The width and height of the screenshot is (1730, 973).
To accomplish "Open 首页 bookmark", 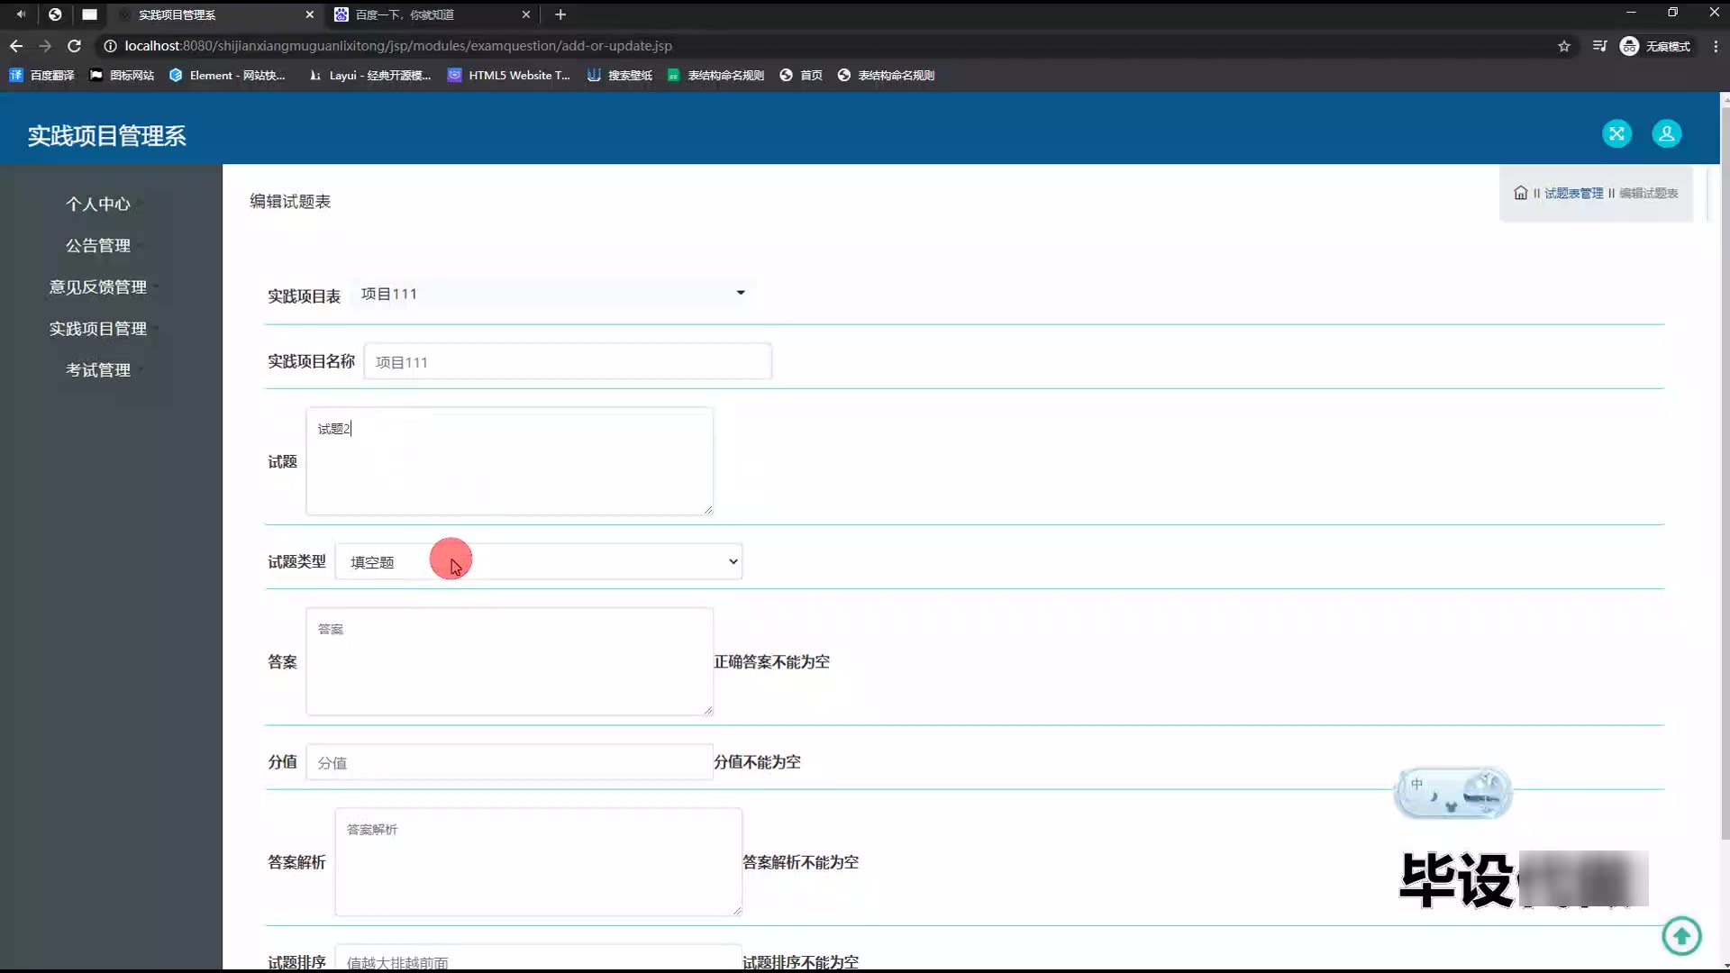I will click(801, 76).
